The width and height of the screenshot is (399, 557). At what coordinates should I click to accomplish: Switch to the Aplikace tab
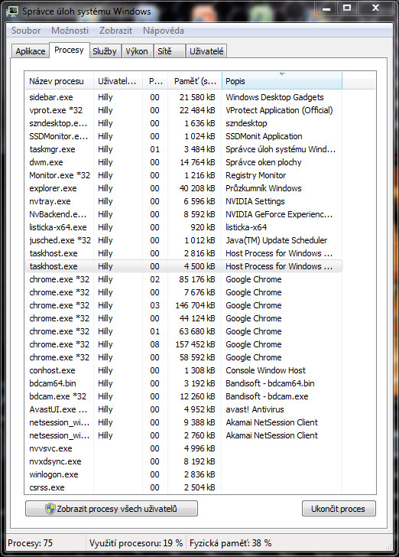pos(30,51)
